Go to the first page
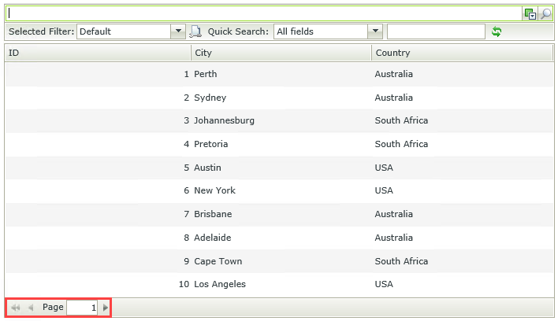 tap(16, 308)
